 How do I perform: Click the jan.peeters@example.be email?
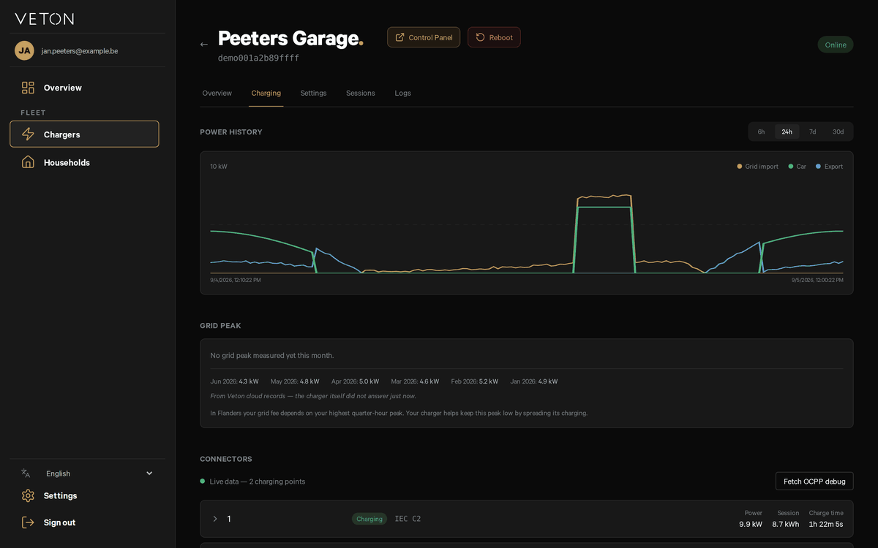click(x=80, y=51)
